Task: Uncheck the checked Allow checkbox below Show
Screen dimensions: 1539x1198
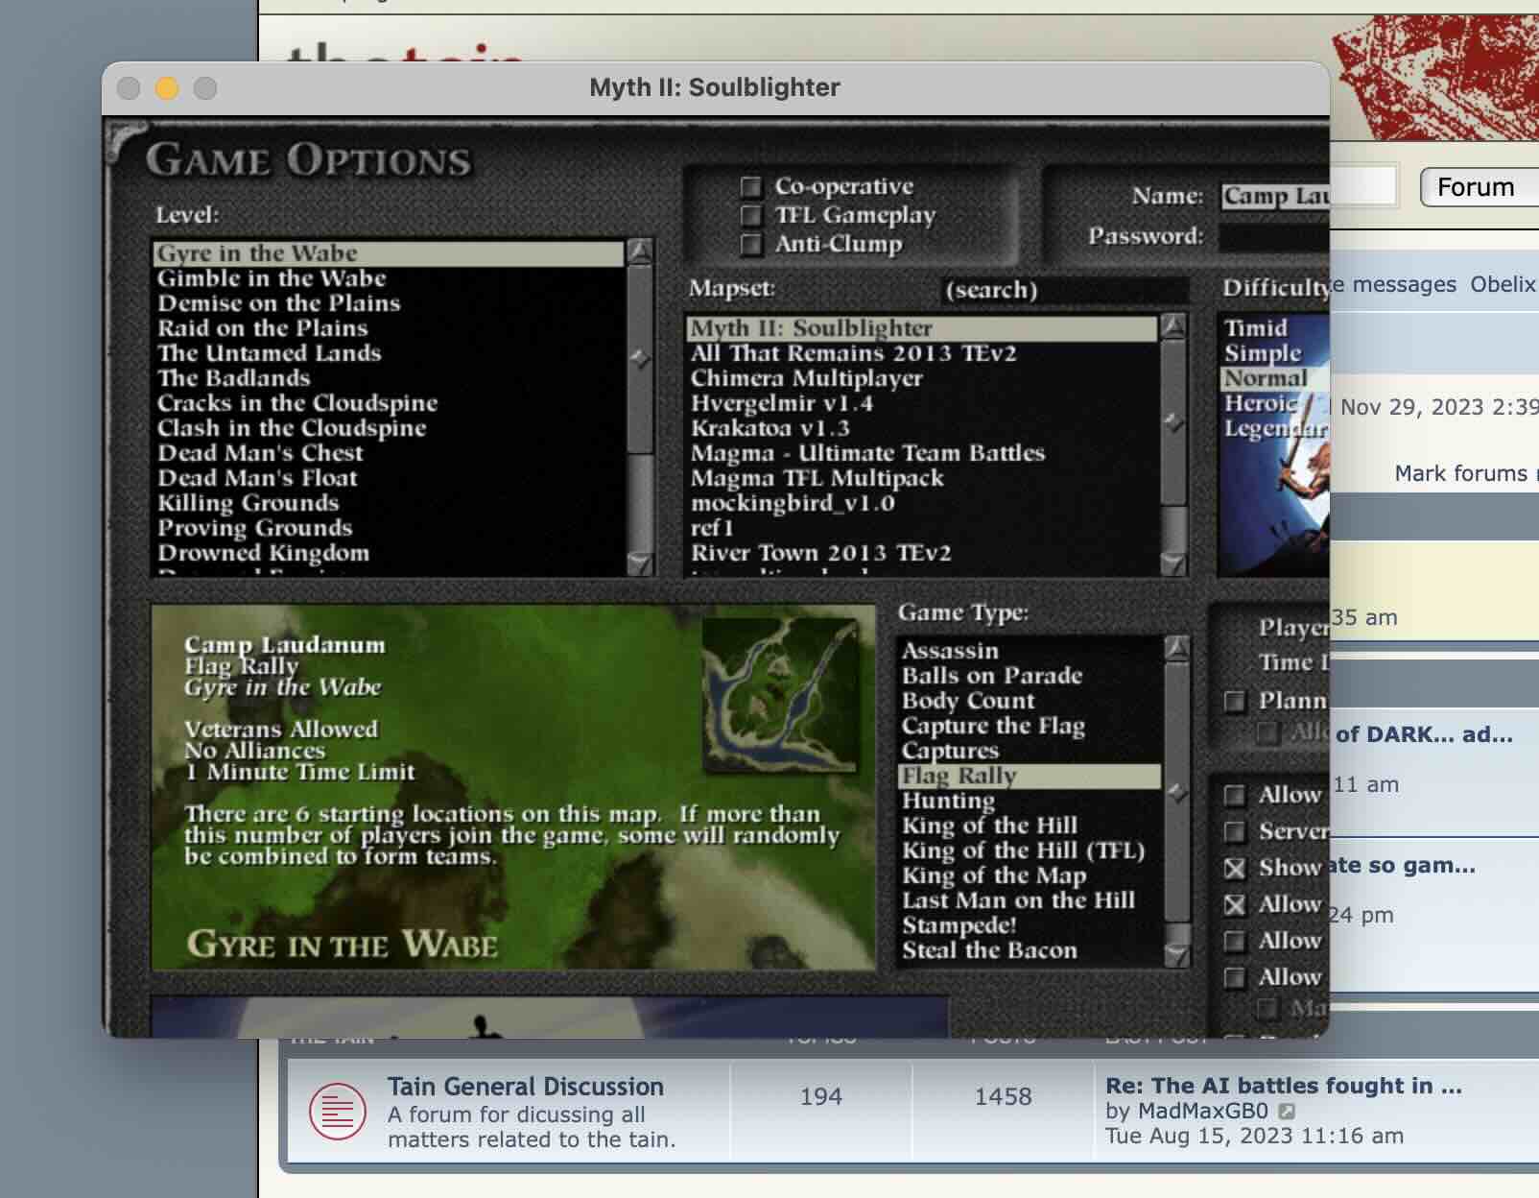Action: coord(1236,904)
